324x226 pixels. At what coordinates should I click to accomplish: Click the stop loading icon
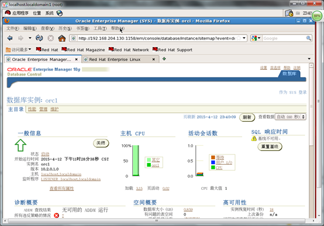(51, 38)
